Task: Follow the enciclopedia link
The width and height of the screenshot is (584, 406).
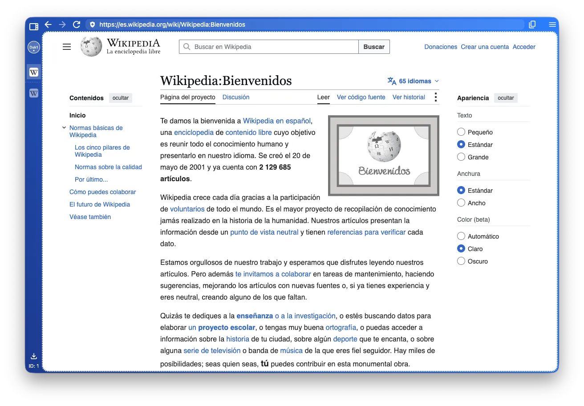Action: point(194,132)
